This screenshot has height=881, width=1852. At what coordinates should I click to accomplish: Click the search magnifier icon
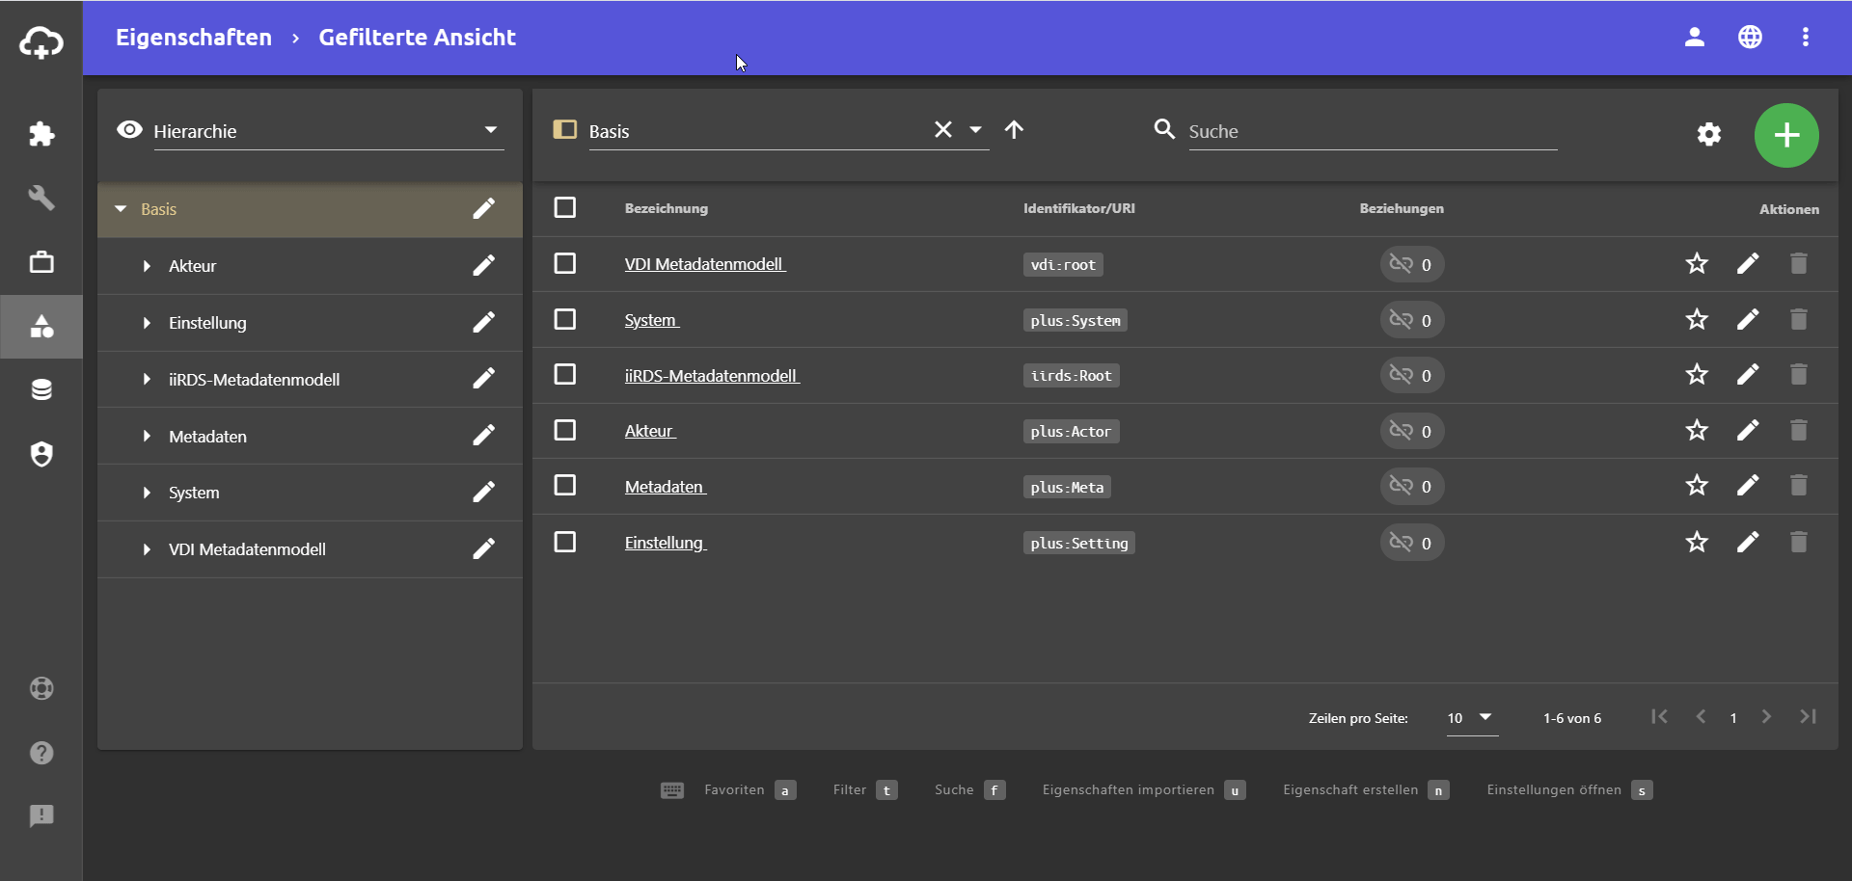pos(1164,129)
